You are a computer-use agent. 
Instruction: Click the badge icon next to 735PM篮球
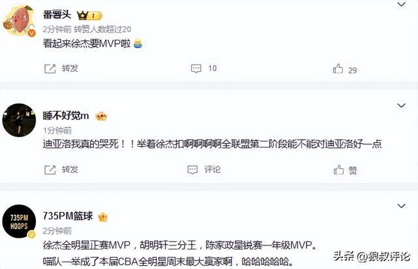pos(103,217)
